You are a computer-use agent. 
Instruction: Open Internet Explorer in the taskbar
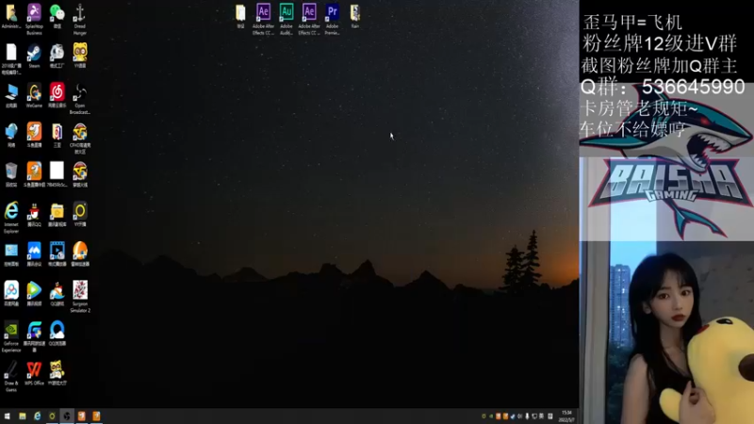37,416
